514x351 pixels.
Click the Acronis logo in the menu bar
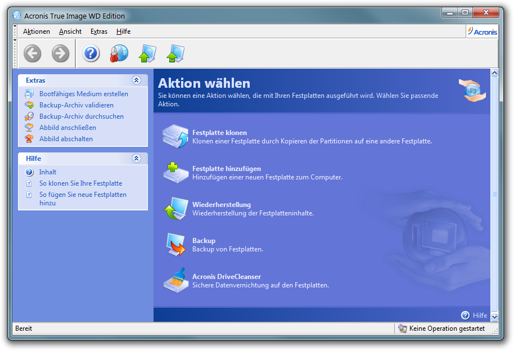(x=482, y=31)
